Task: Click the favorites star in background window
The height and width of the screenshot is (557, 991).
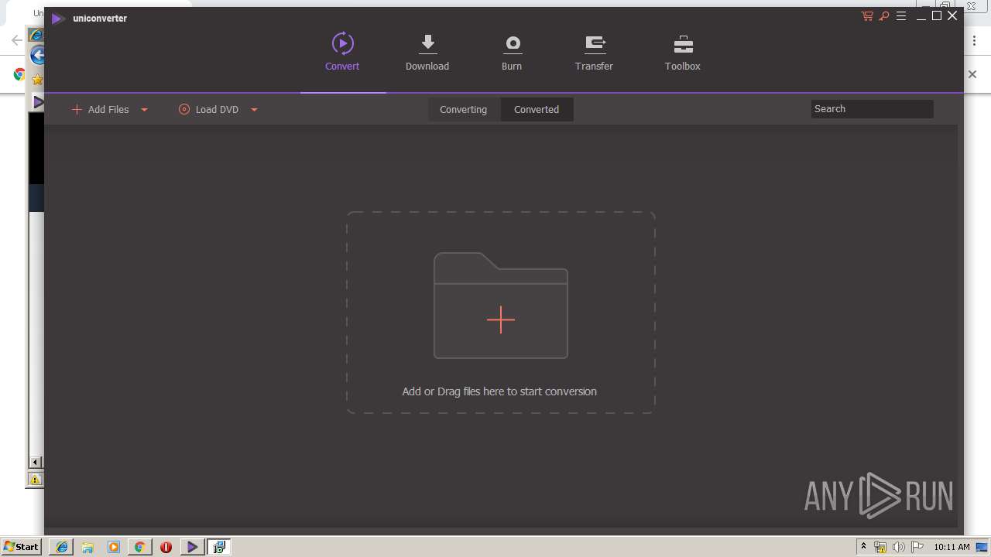Action: pos(37,80)
